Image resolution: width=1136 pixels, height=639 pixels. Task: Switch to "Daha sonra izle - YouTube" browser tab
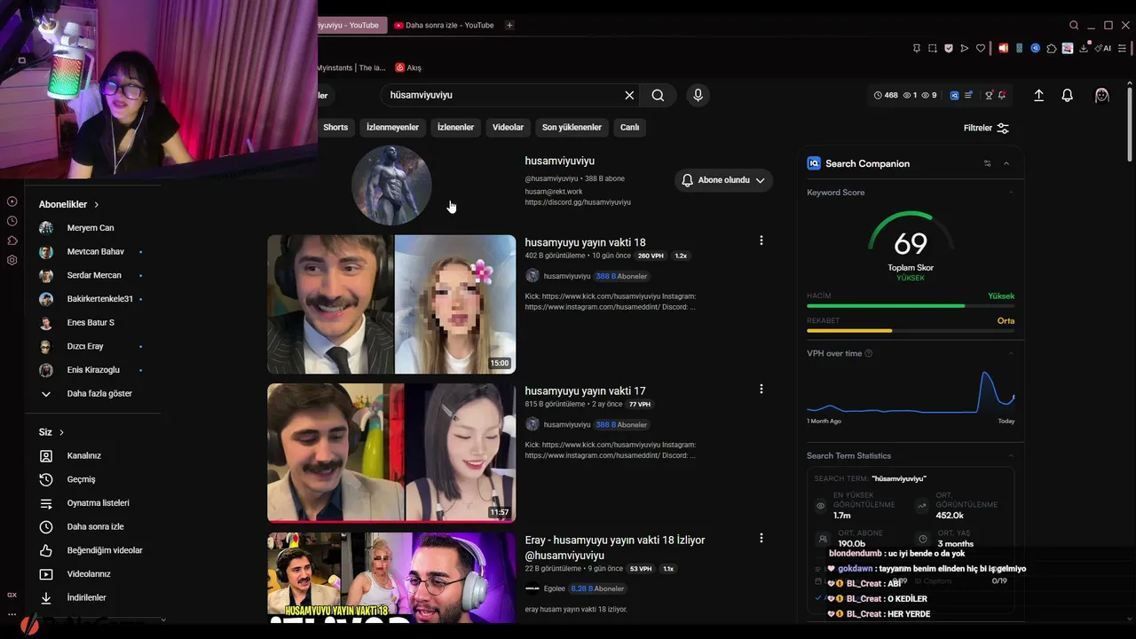443,26
